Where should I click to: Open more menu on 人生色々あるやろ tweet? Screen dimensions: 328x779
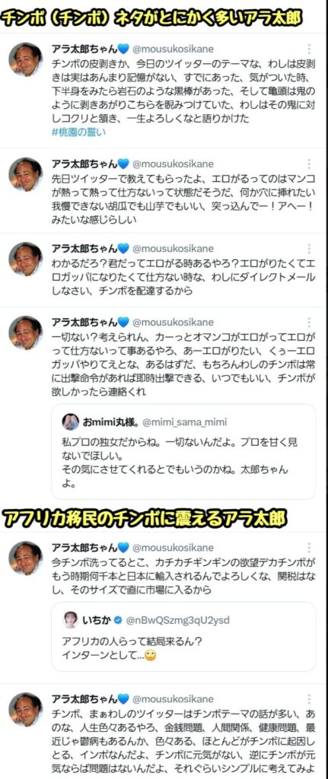(x=309, y=699)
